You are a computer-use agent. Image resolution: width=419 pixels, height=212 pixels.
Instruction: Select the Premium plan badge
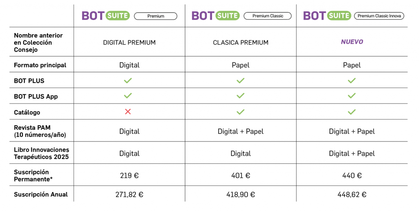pyautogui.click(x=155, y=16)
